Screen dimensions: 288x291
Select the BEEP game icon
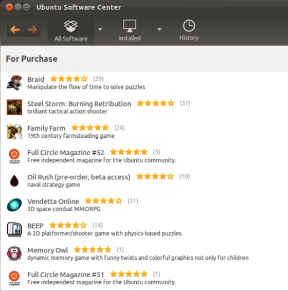14,229
